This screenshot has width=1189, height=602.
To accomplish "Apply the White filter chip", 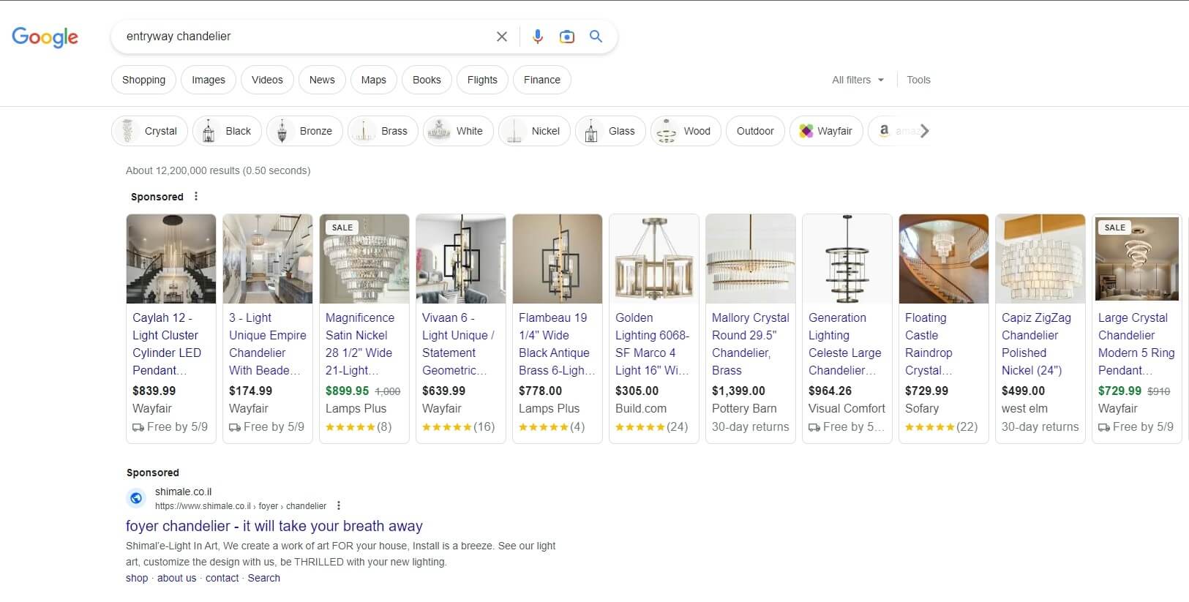I will click(x=459, y=131).
